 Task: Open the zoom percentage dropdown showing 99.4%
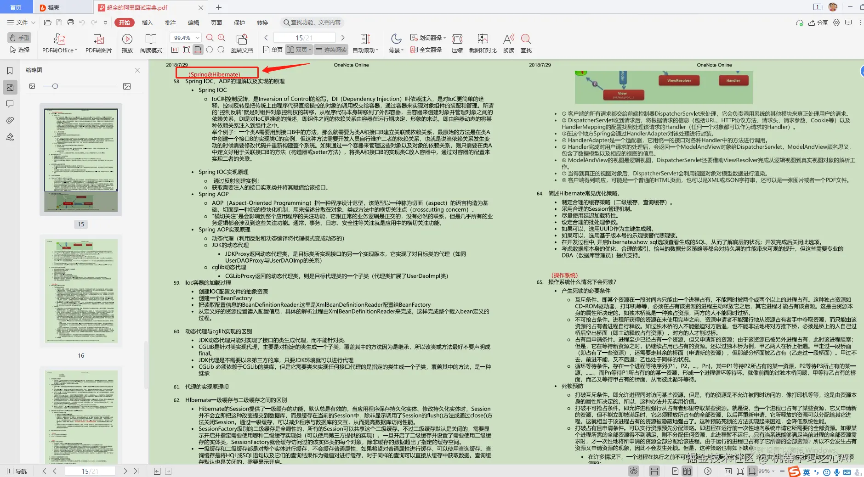185,38
